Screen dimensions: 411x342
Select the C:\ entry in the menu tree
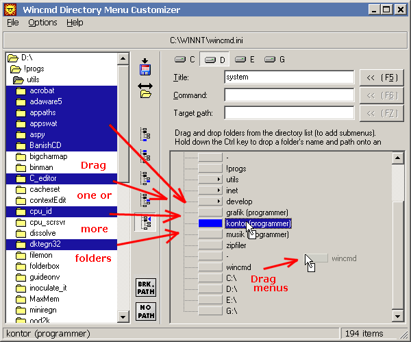(232, 278)
